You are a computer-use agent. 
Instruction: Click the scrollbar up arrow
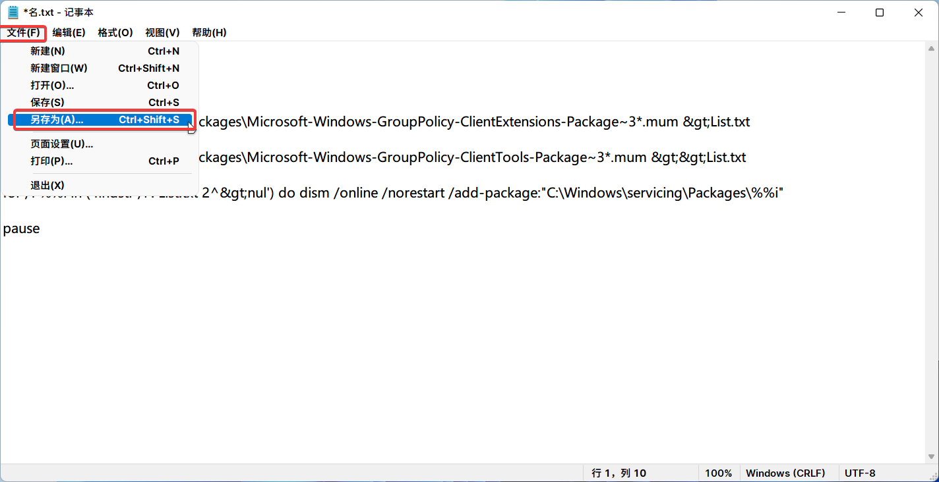[932, 48]
